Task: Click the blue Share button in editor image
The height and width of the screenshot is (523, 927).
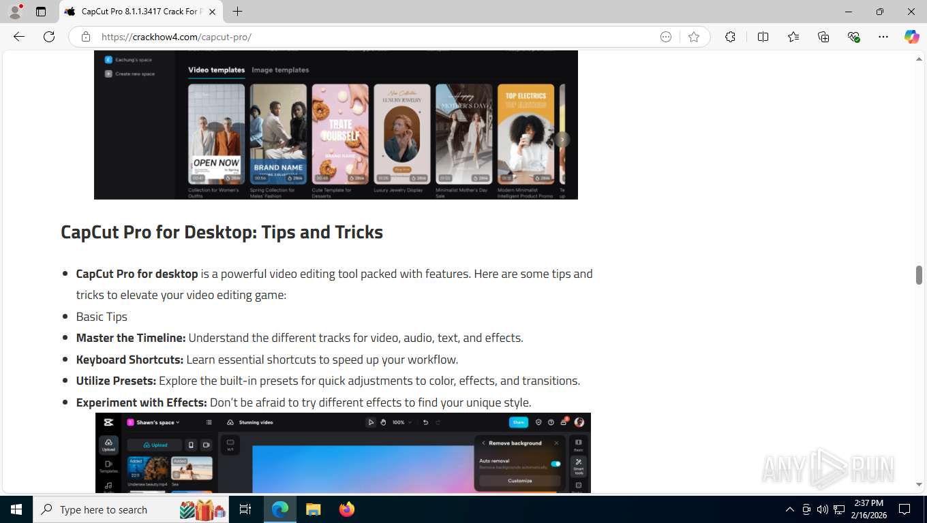Action: (519, 422)
